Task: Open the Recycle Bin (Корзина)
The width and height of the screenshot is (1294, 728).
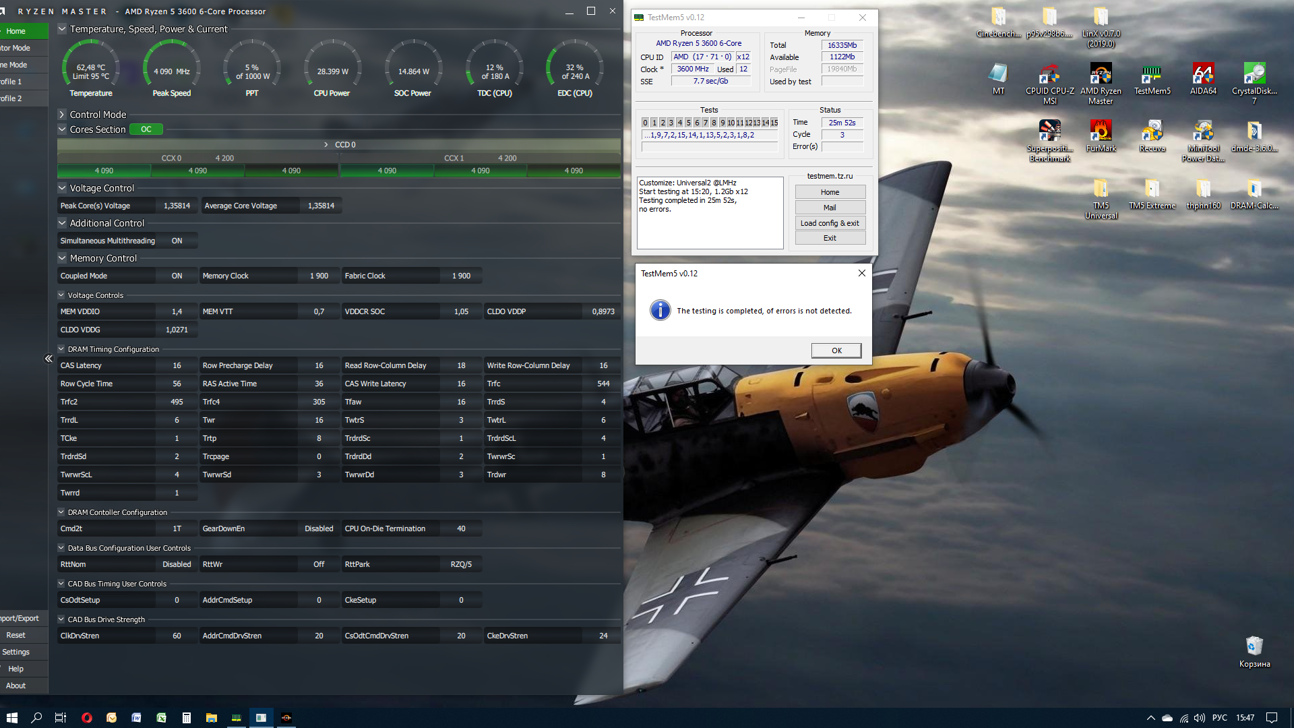Action: pyautogui.click(x=1254, y=647)
